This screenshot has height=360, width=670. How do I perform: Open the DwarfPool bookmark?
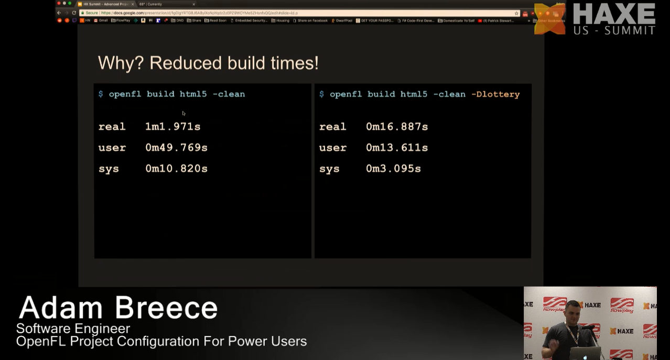coord(341,20)
